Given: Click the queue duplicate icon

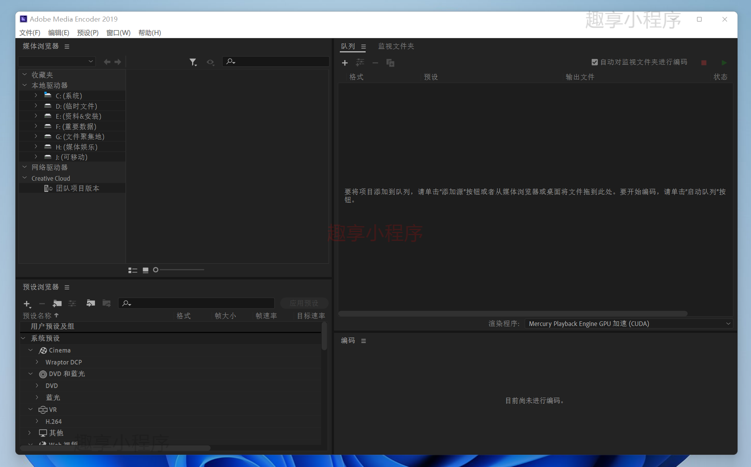Looking at the screenshot, I should [x=390, y=62].
